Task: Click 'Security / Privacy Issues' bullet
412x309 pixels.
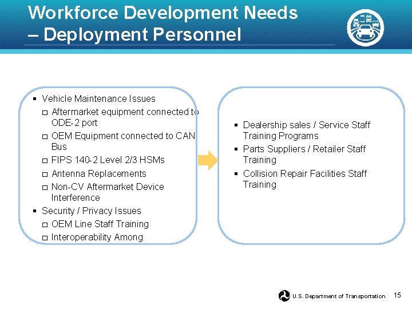Action: point(92,211)
